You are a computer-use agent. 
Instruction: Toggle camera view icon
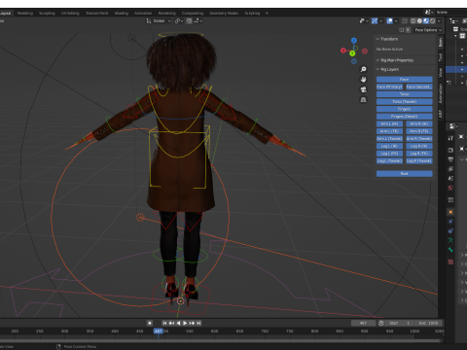364,89
